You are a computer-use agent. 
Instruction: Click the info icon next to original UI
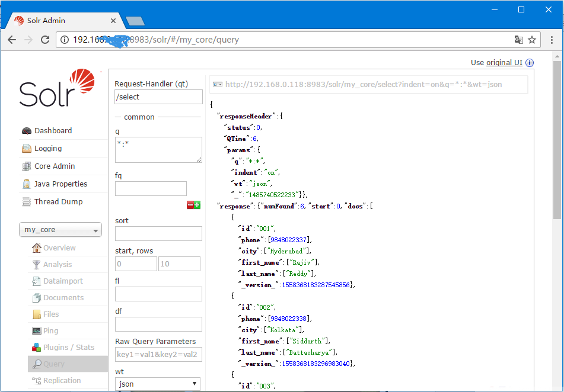[x=530, y=63]
